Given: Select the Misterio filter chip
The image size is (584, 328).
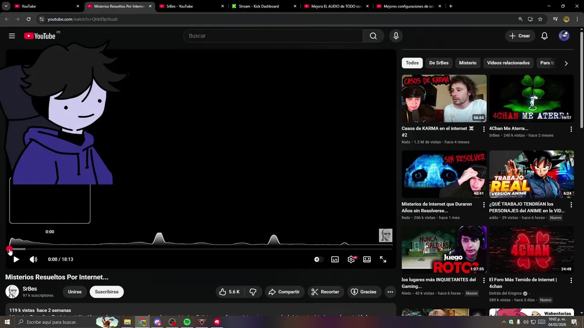Looking at the screenshot, I should pos(468,63).
